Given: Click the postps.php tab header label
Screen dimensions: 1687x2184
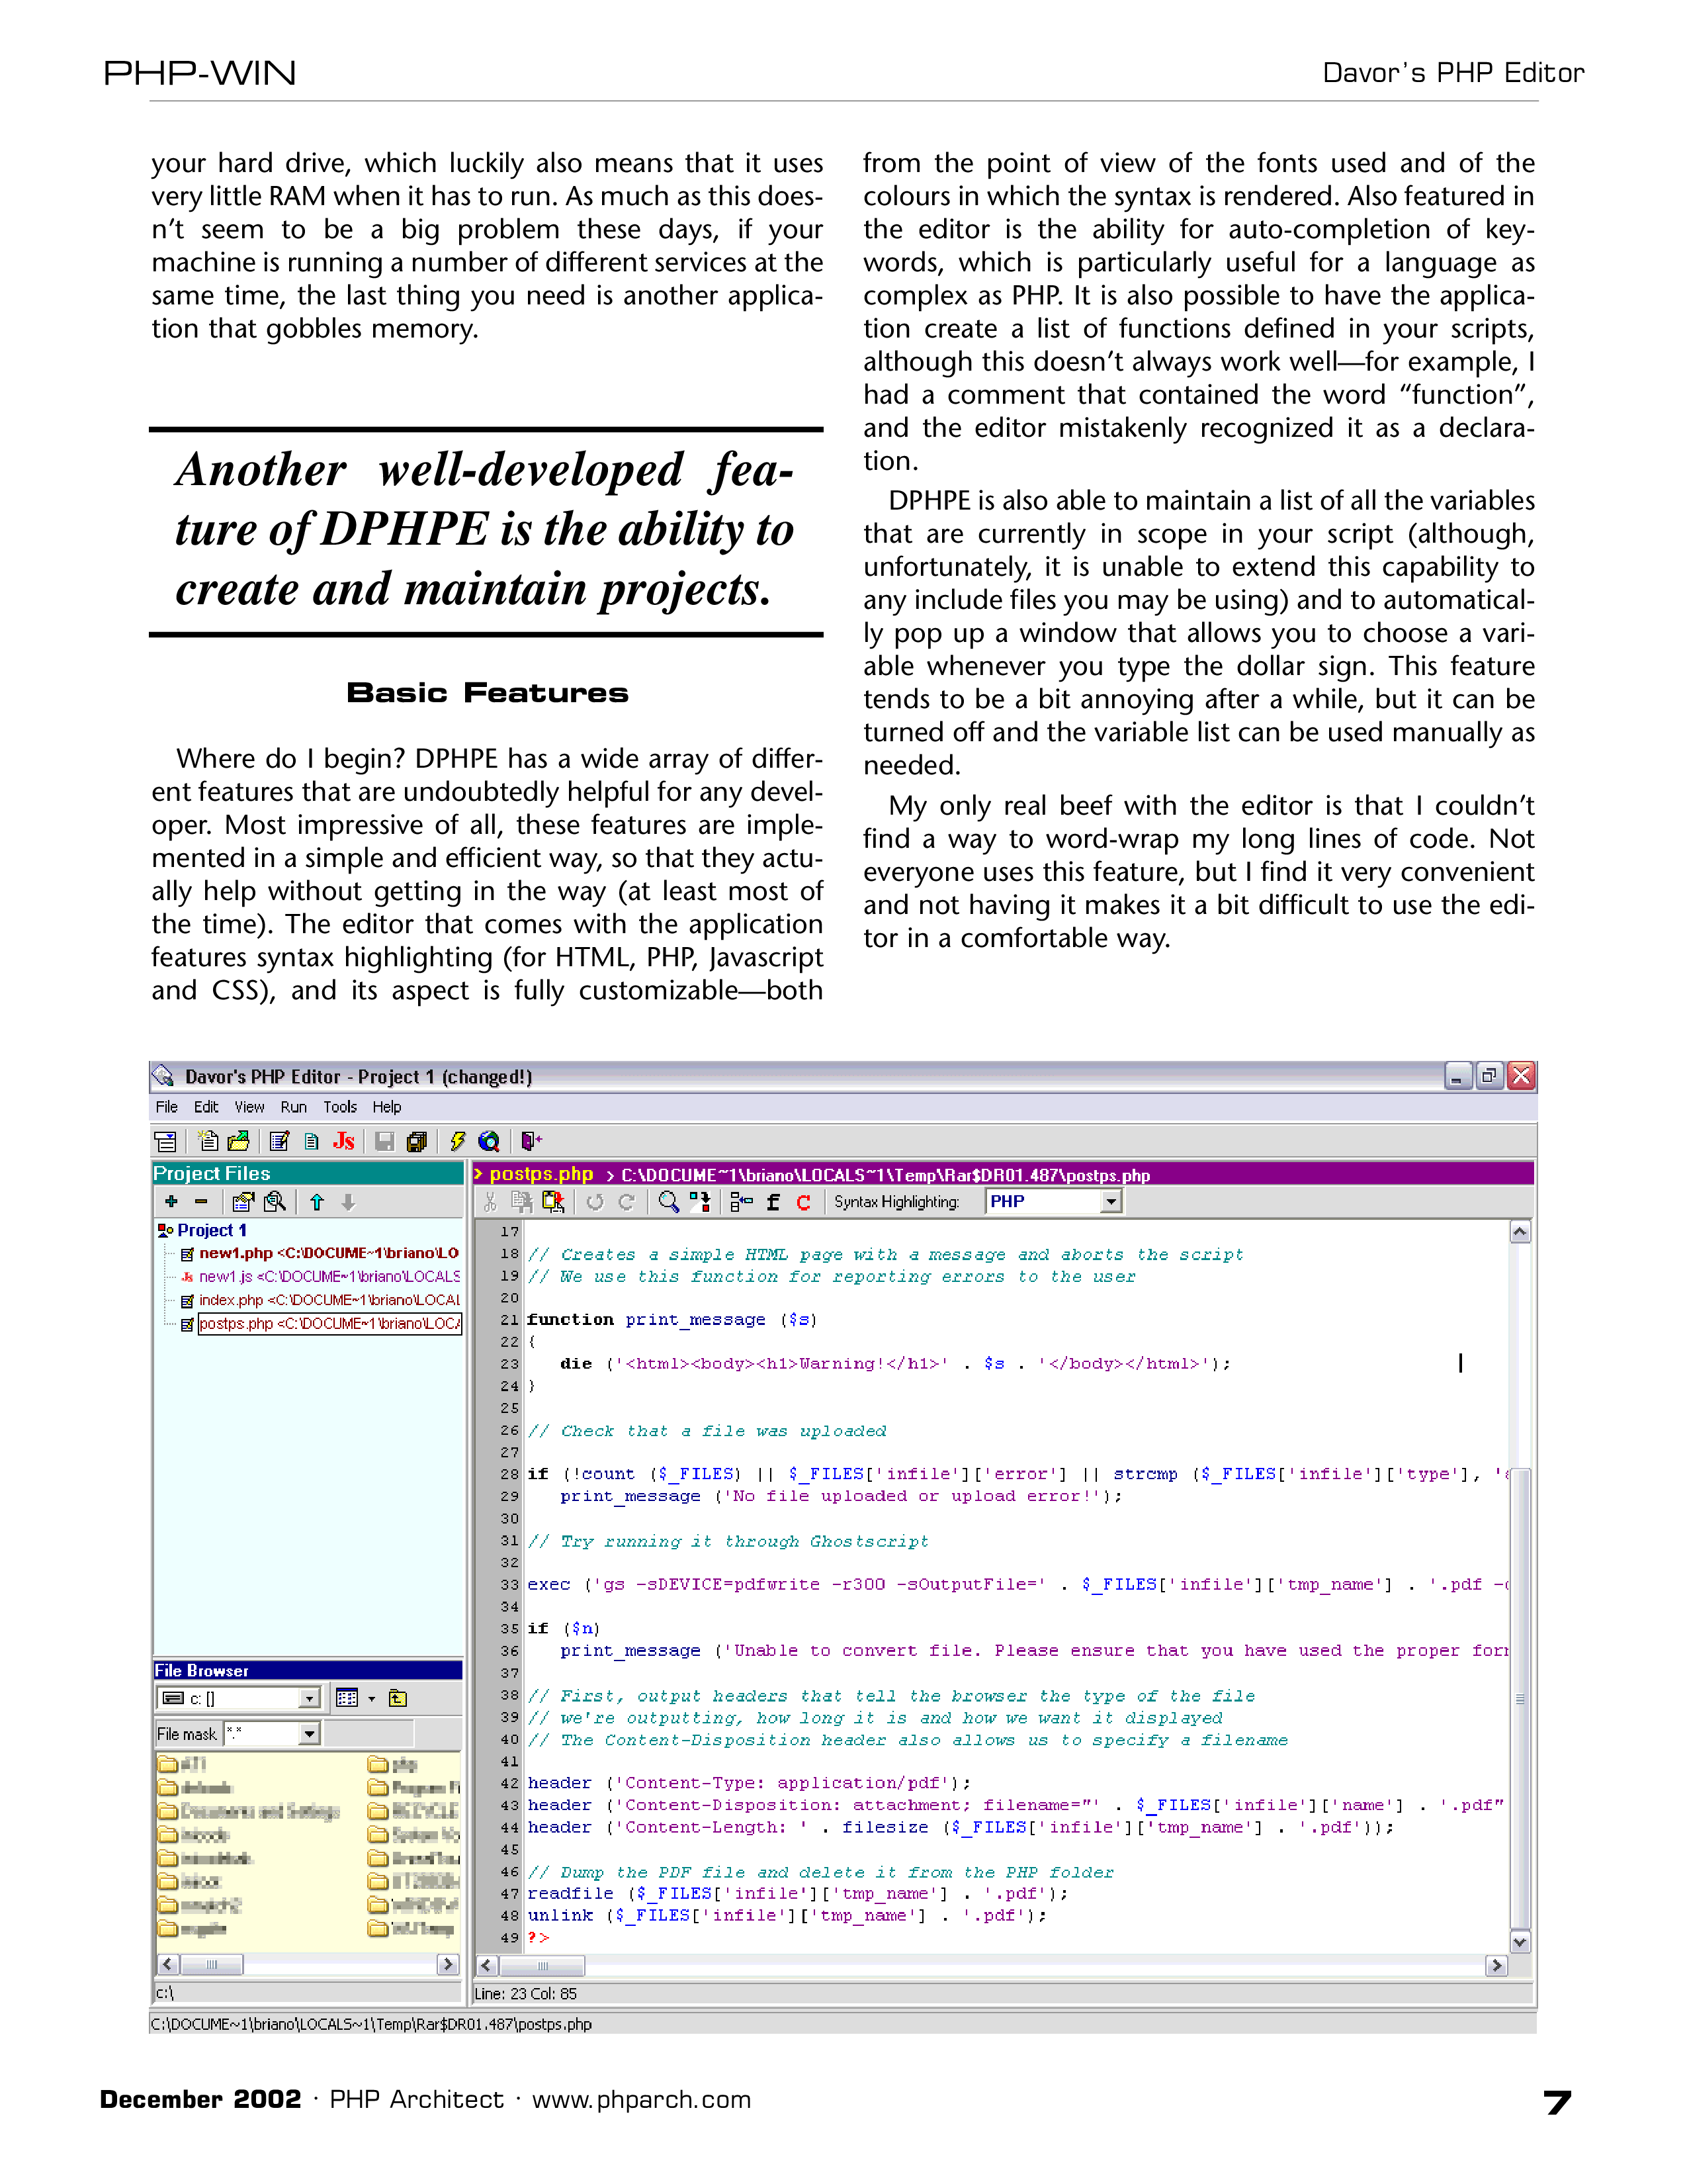Looking at the screenshot, I should pos(541,1174).
